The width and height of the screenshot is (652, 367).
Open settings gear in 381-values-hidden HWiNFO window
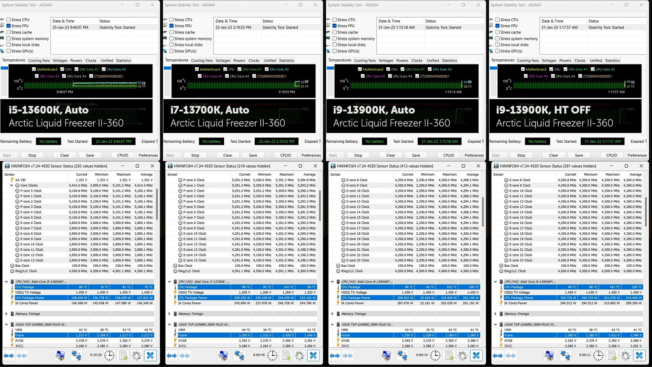pyautogui.click(x=626, y=356)
